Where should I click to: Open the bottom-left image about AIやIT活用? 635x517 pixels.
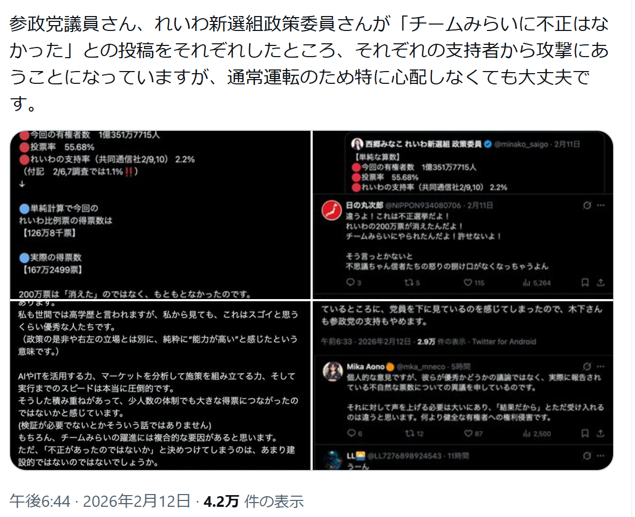(160, 386)
